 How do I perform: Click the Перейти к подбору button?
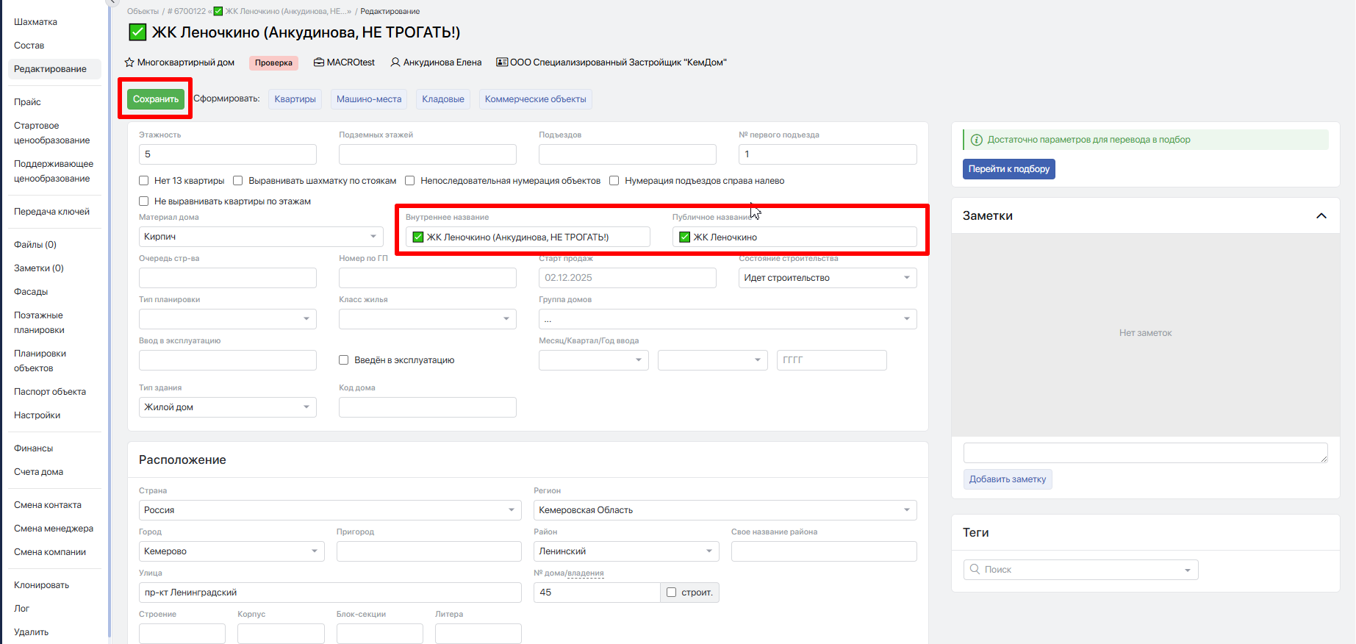1009,169
